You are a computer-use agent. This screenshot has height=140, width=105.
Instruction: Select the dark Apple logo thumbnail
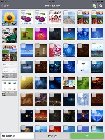(x=55, y=116)
